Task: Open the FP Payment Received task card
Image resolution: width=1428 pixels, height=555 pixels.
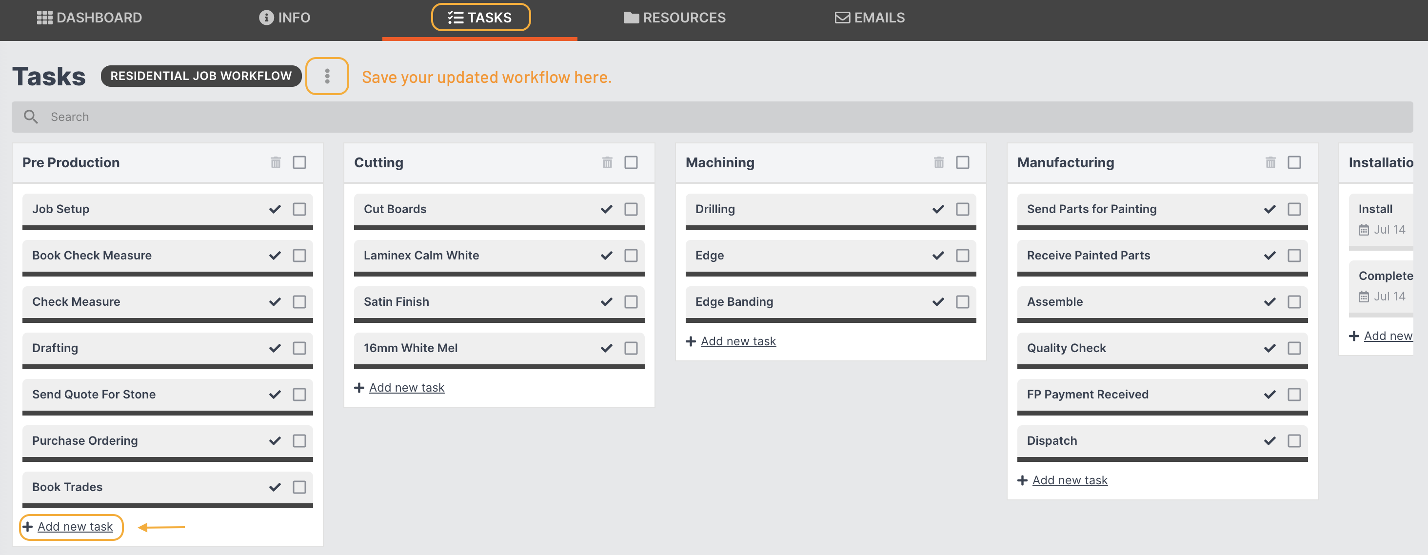Action: (1162, 397)
